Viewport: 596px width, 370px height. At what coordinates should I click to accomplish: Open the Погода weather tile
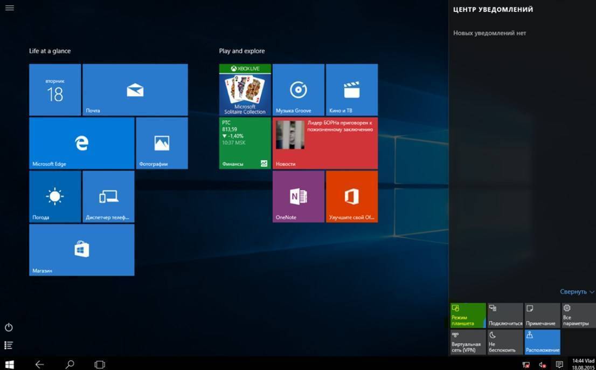(x=54, y=196)
